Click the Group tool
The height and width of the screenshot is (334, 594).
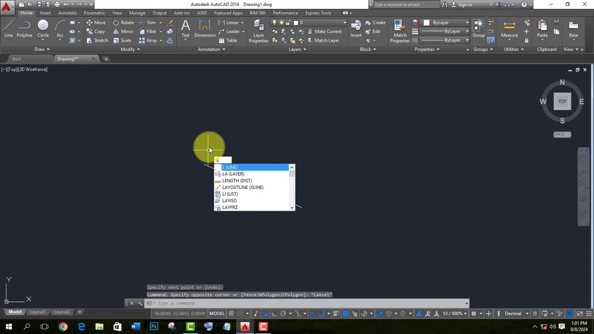coord(478,29)
